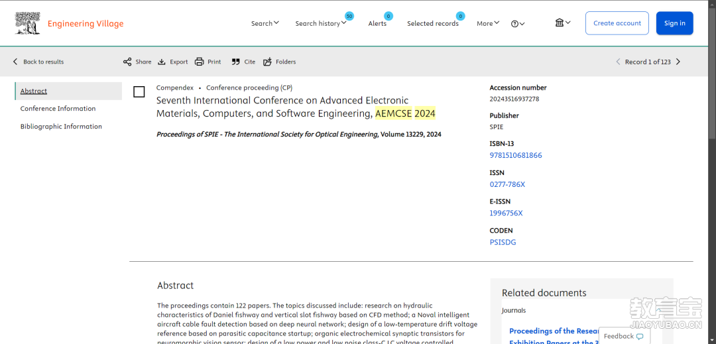This screenshot has width=716, height=344.
Task: Click the Create account button
Action: (x=617, y=23)
